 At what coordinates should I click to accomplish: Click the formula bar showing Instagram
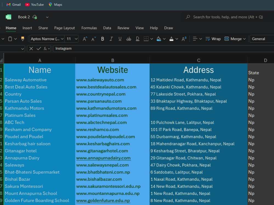pos(163,49)
